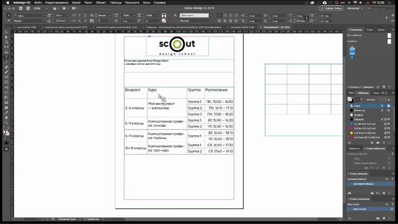Toggle Subscript formatting
Viewport: 398px width, 224px height.
tap(80, 21)
